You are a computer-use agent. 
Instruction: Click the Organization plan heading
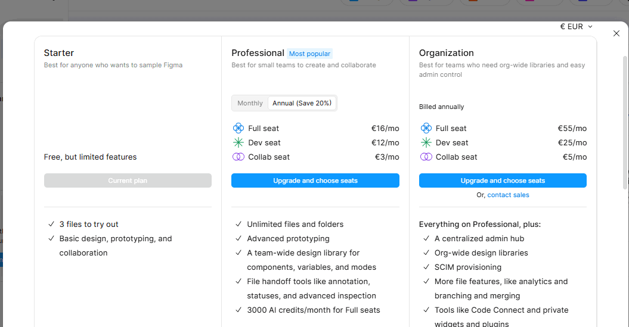(447, 53)
